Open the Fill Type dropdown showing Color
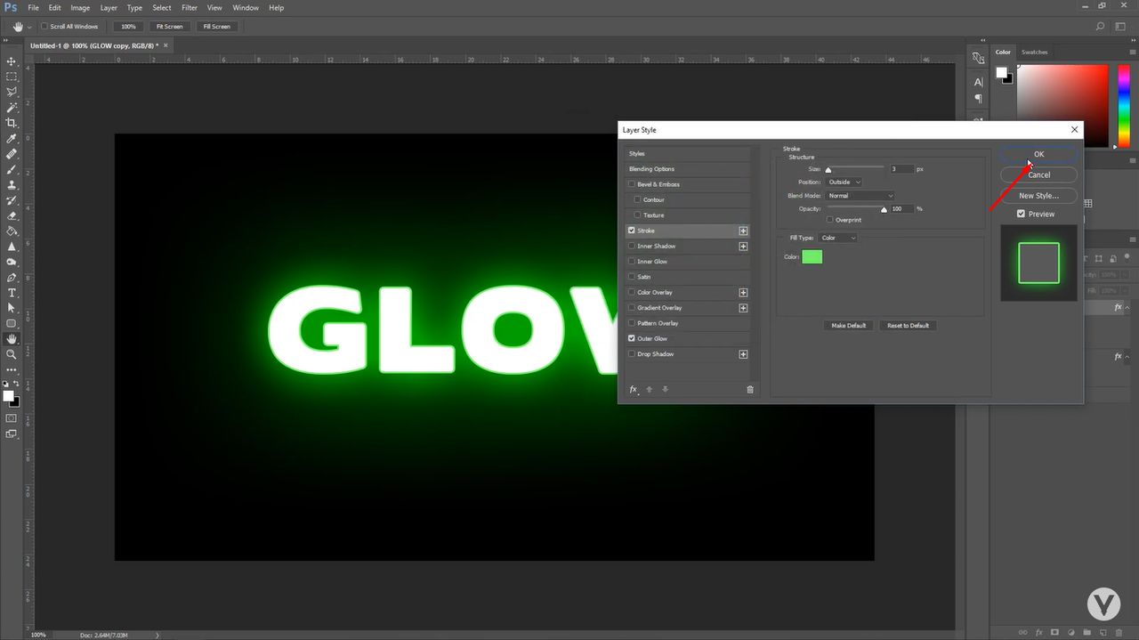Viewport: 1139px width, 640px height. click(837, 238)
